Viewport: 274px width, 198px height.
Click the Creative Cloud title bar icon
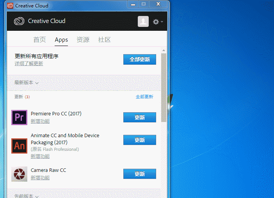coord(10,6)
